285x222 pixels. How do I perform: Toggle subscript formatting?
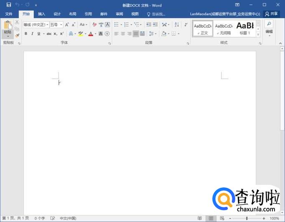tap(56, 34)
